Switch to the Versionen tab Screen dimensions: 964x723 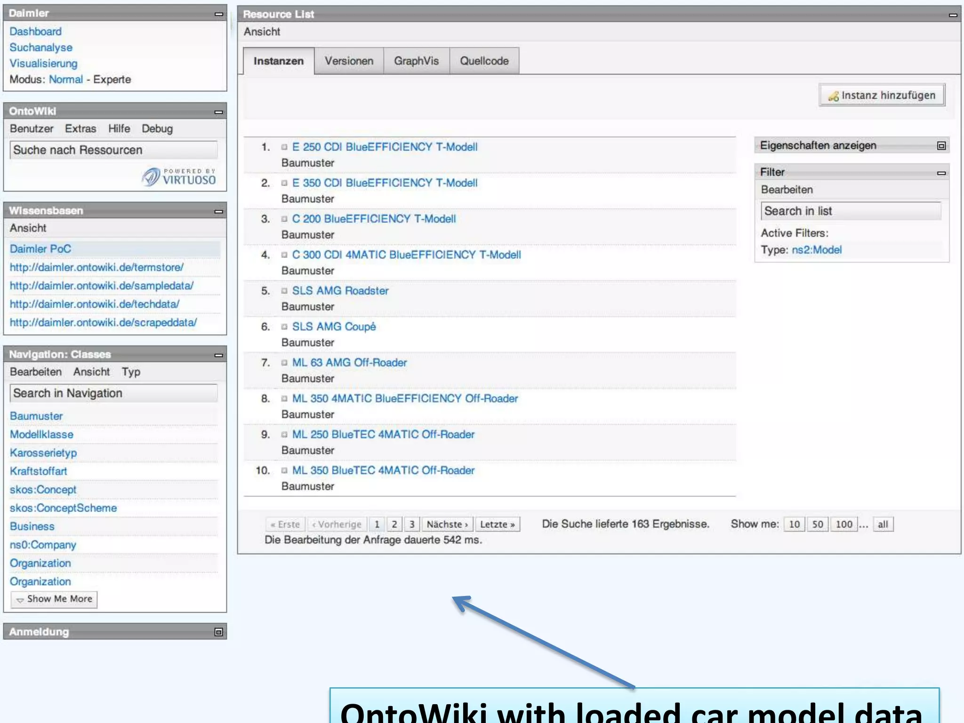349,61
